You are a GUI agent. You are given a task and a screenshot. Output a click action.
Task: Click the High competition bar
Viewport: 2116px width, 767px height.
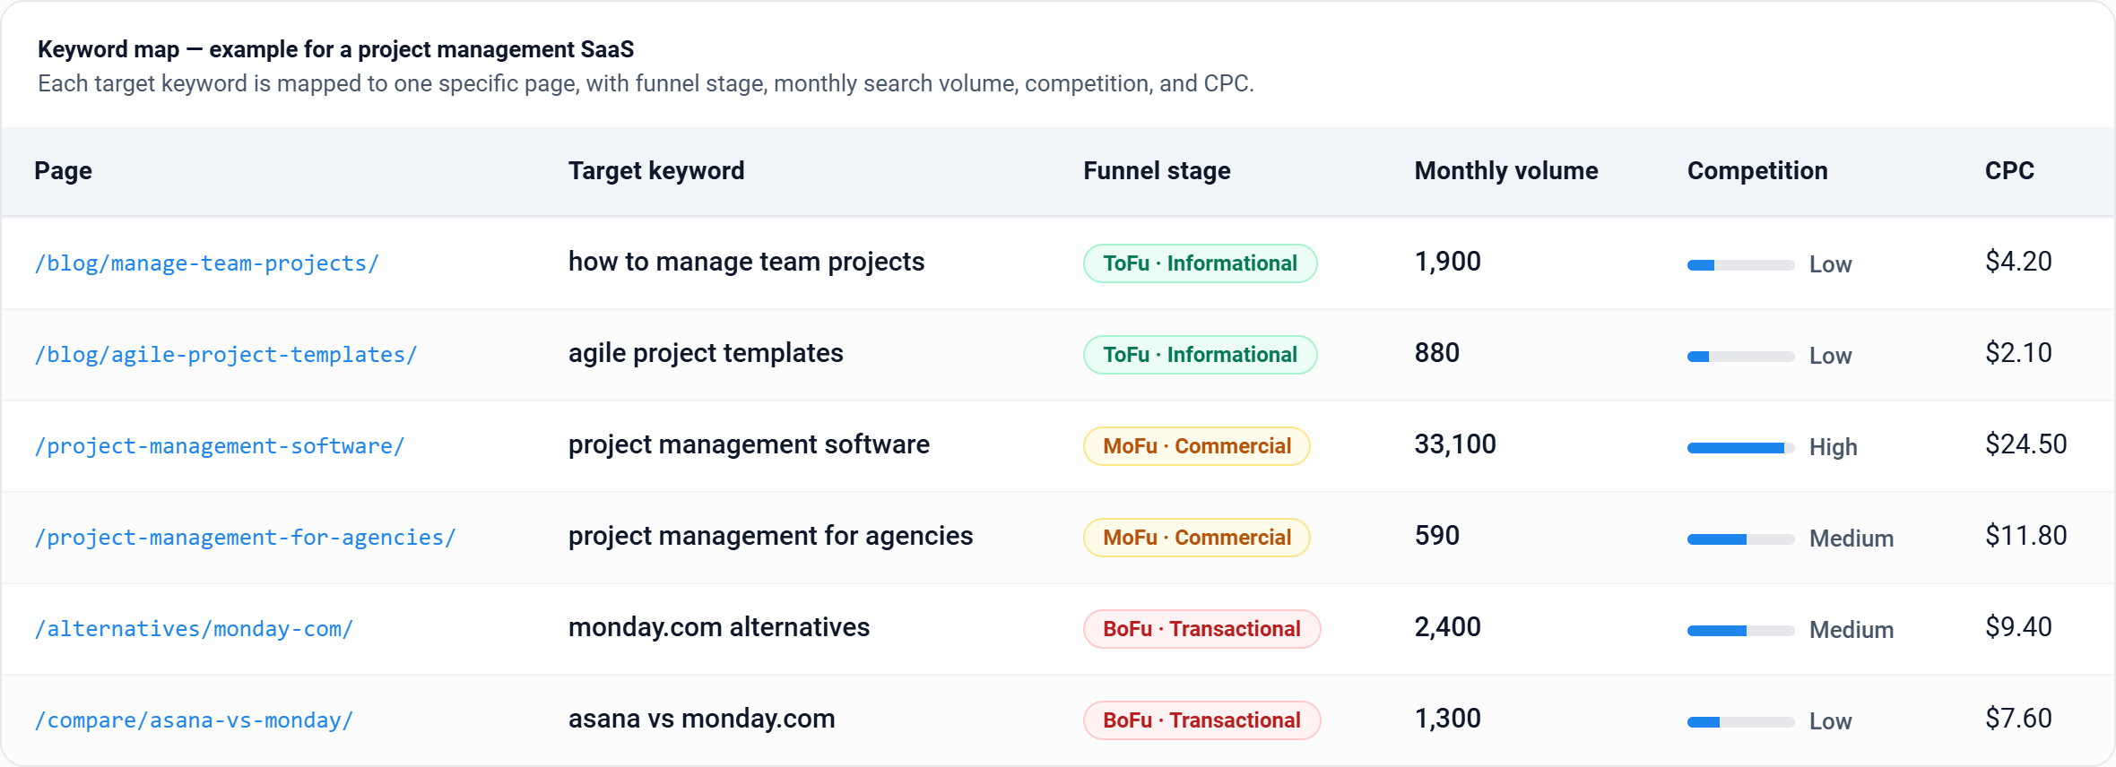pyautogui.click(x=1740, y=448)
